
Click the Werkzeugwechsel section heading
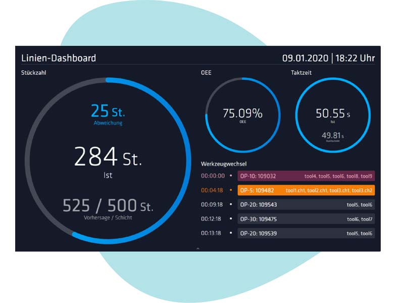coord(224,164)
